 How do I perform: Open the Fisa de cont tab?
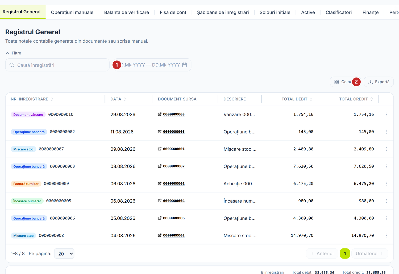[173, 12]
